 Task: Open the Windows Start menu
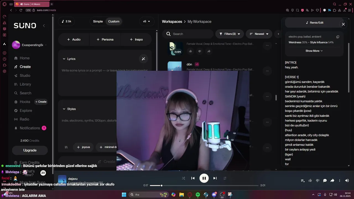[x=124, y=195]
